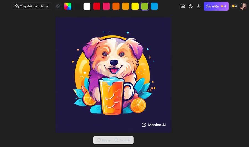Toggle the 'So sánh' compare view

point(122,140)
